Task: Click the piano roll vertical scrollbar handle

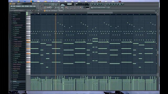Action: point(157,52)
